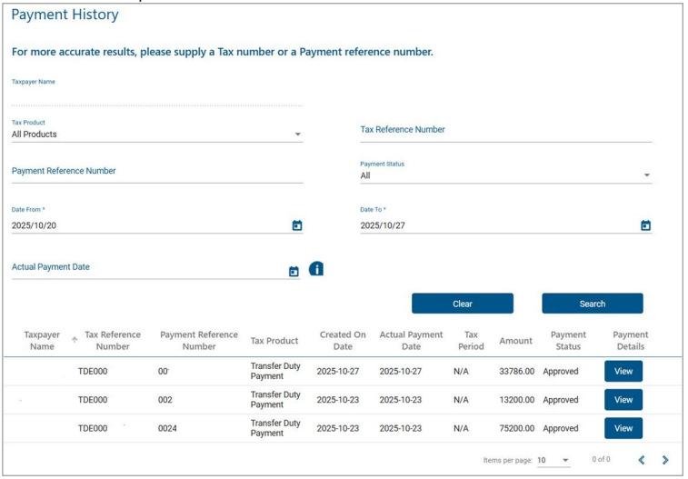688x479 pixels.
Task: Open the Actual Payment Date calendar picker
Action: point(294,271)
